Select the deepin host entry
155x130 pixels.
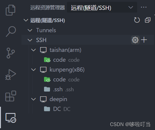[x=58, y=99]
